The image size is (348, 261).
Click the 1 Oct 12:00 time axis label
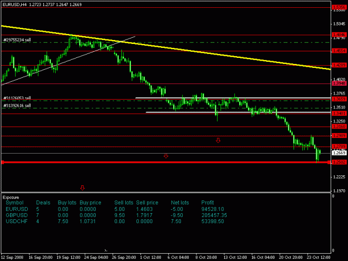[151, 258]
